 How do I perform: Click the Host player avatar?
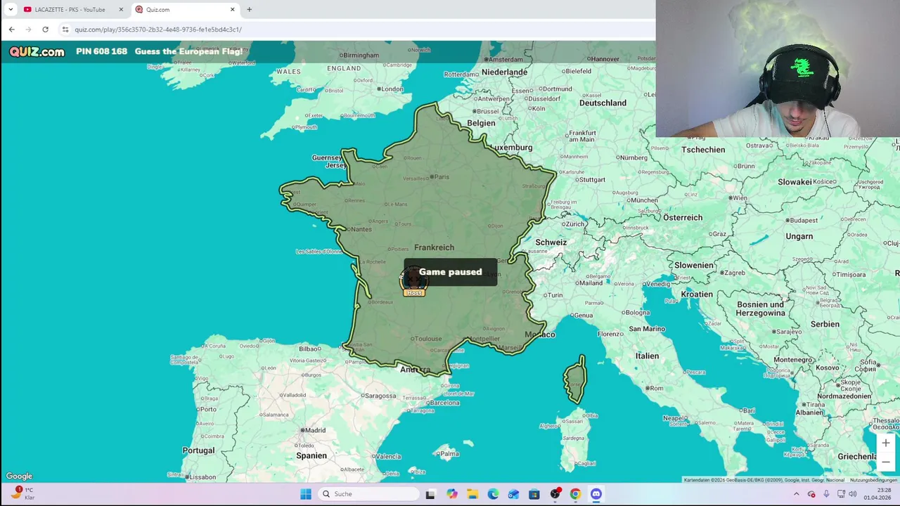point(414,281)
